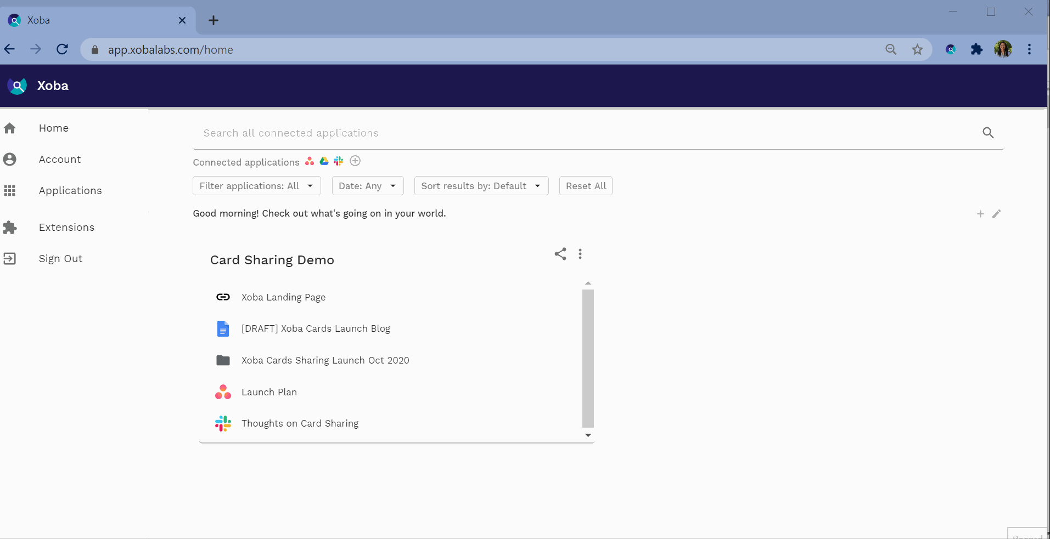1050x539 pixels.
Task: Bookmark this page with star icon
Action: coord(917,49)
